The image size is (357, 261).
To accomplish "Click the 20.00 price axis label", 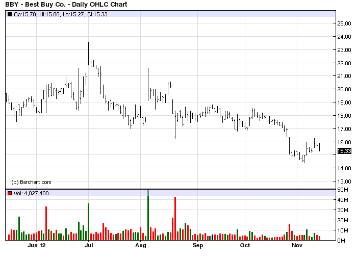I will pyautogui.click(x=344, y=89).
